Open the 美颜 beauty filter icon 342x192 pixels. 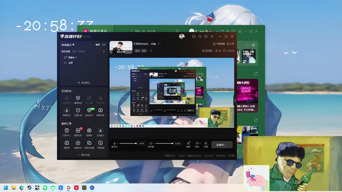pyautogui.click(x=188, y=144)
